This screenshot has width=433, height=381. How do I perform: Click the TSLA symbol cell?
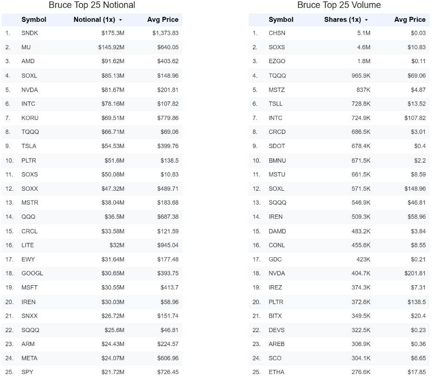[29, 146]
